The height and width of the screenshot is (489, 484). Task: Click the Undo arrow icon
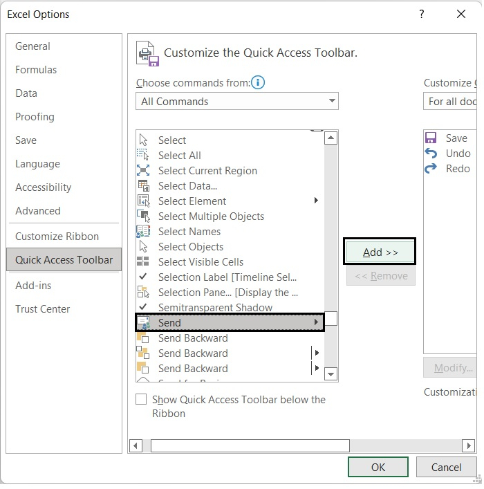point(431,154)
